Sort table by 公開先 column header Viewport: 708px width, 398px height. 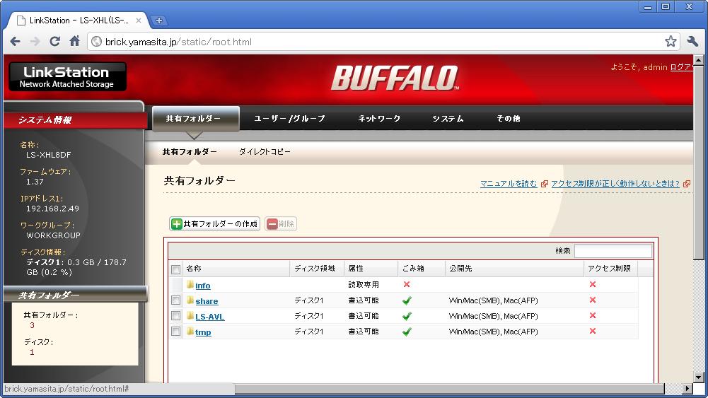(514, 269)
